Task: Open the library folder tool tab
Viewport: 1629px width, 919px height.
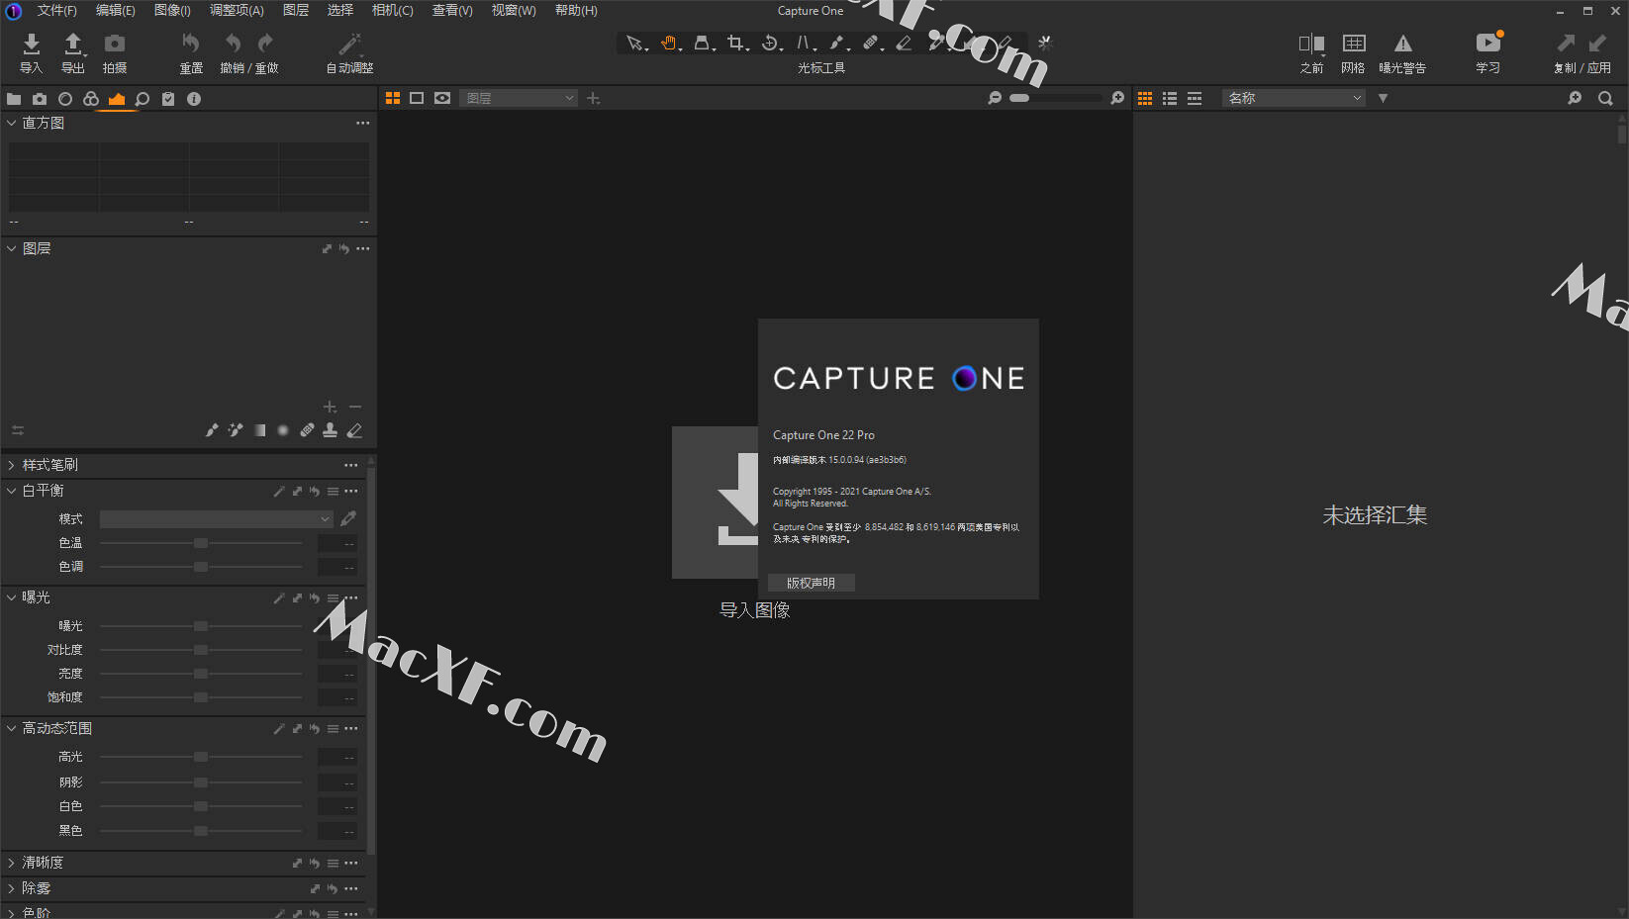Action: (14, 99)
